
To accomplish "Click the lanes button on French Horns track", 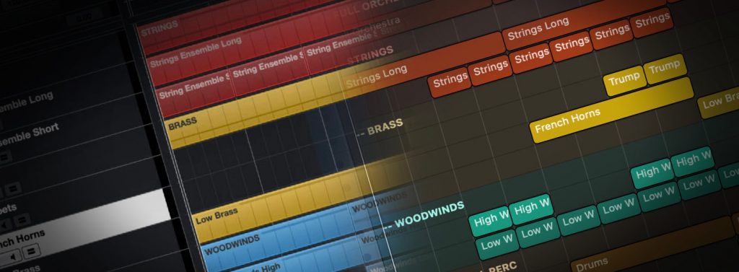I will click(x=31, y=252).
